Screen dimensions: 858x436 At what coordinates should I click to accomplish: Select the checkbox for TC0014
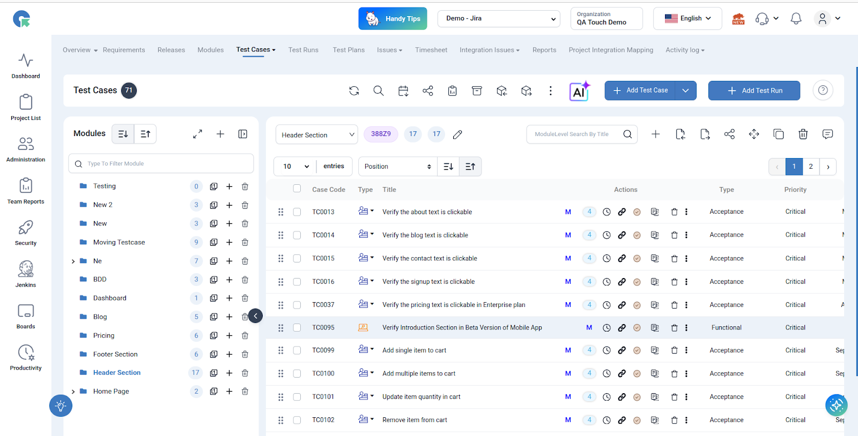[297, 235]
